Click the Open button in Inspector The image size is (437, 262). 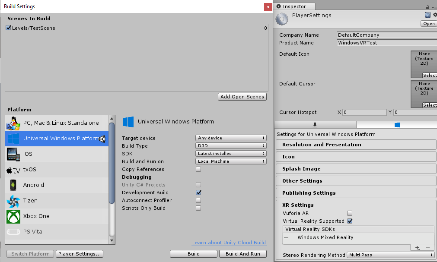[429, 24]
